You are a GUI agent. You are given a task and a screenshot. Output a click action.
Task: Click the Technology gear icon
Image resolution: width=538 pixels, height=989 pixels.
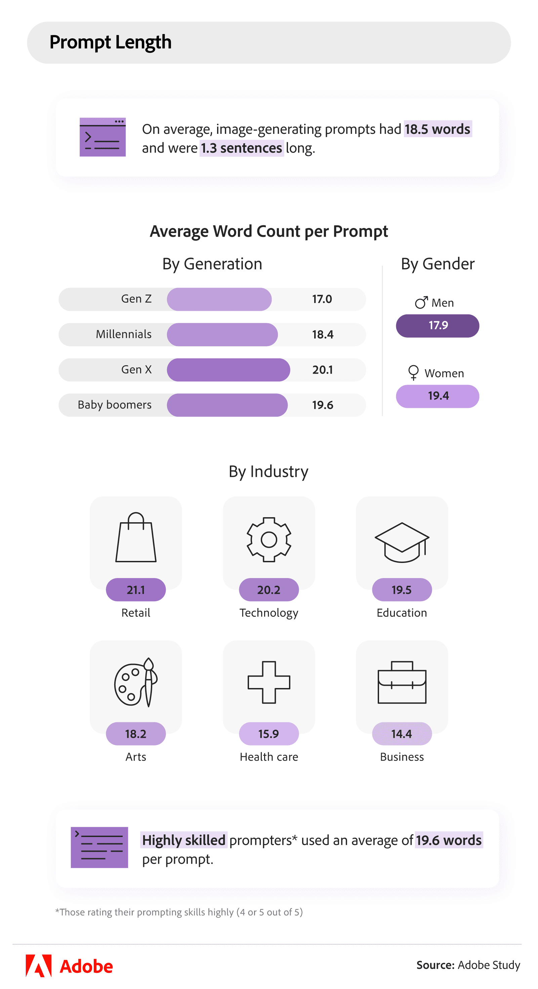[268, 539]
